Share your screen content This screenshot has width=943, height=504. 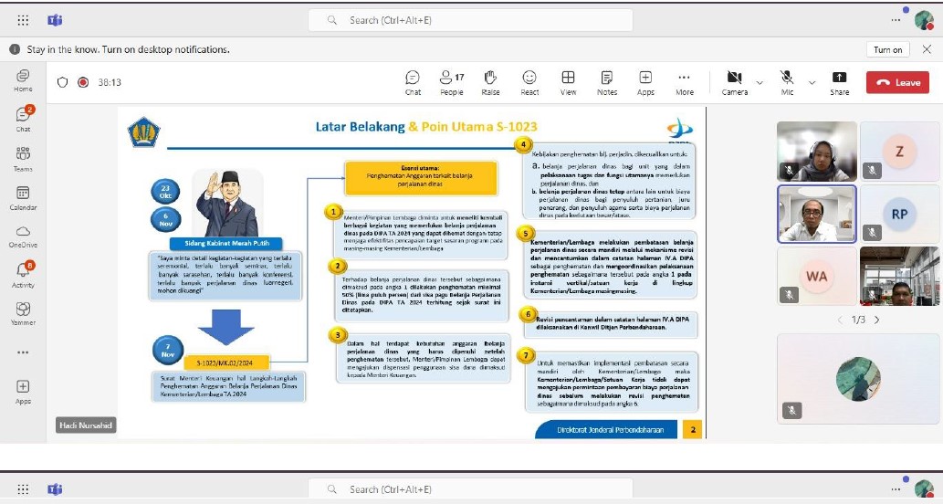[x=839, y=83]
